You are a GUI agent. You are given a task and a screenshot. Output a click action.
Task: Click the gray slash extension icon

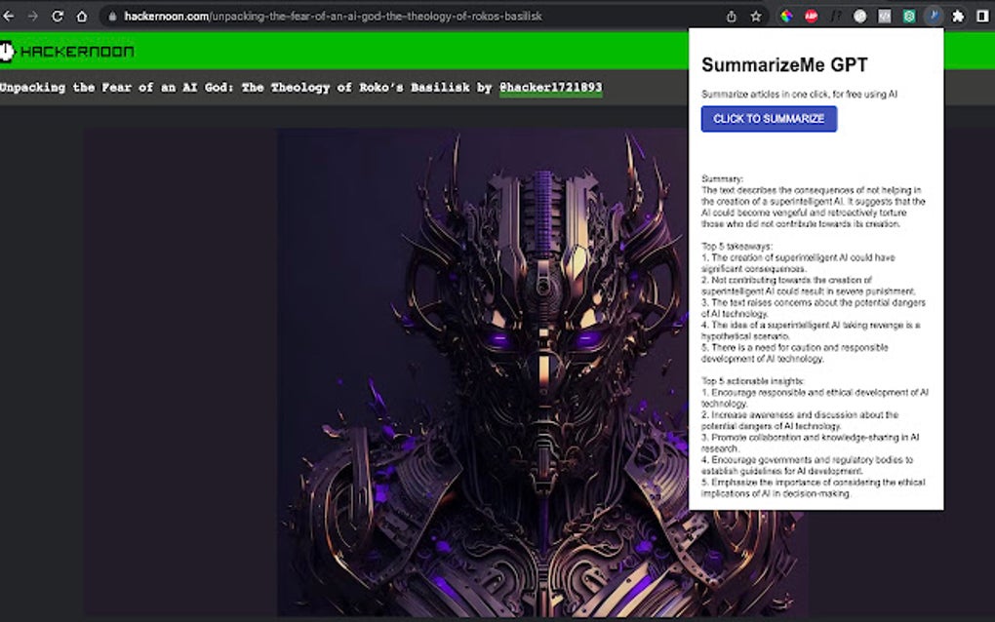[x=836, y=16]
